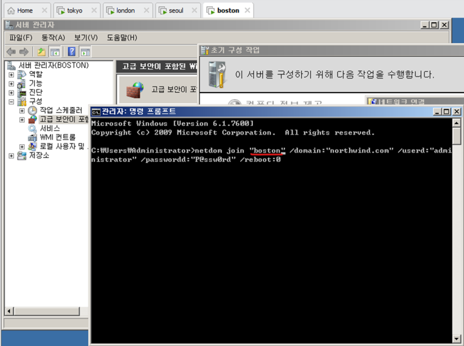The image size is (464, 346).
Task: Expand the 저장소 node
Action: [x=11, y=156]
